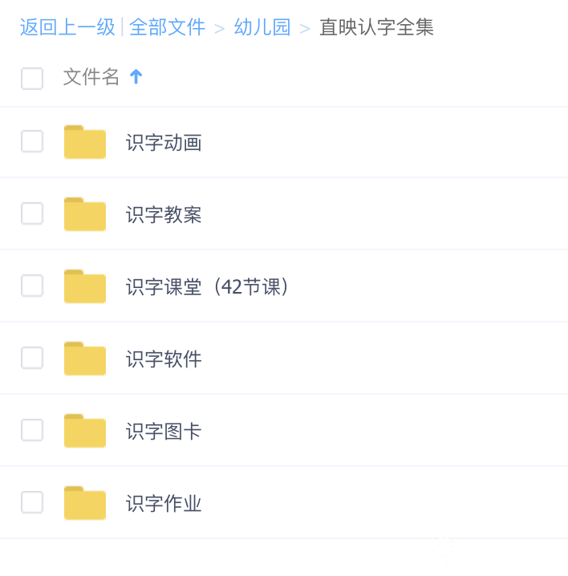Open the 识字动画 folder icon

pyautogui.click(x=85, y=142)
